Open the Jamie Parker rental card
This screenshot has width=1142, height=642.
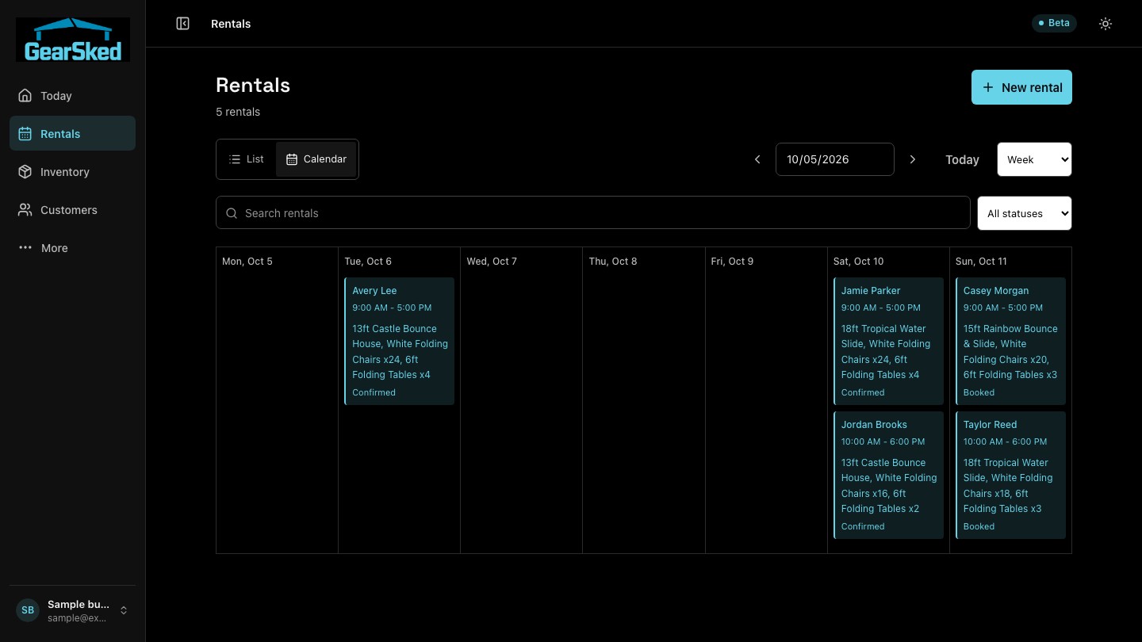click(x=888, y=341)
